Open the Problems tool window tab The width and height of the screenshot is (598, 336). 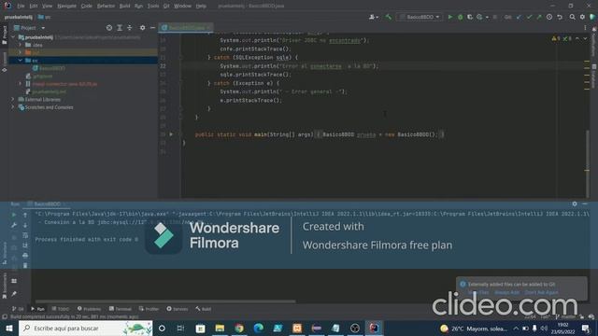click(89, 309)
